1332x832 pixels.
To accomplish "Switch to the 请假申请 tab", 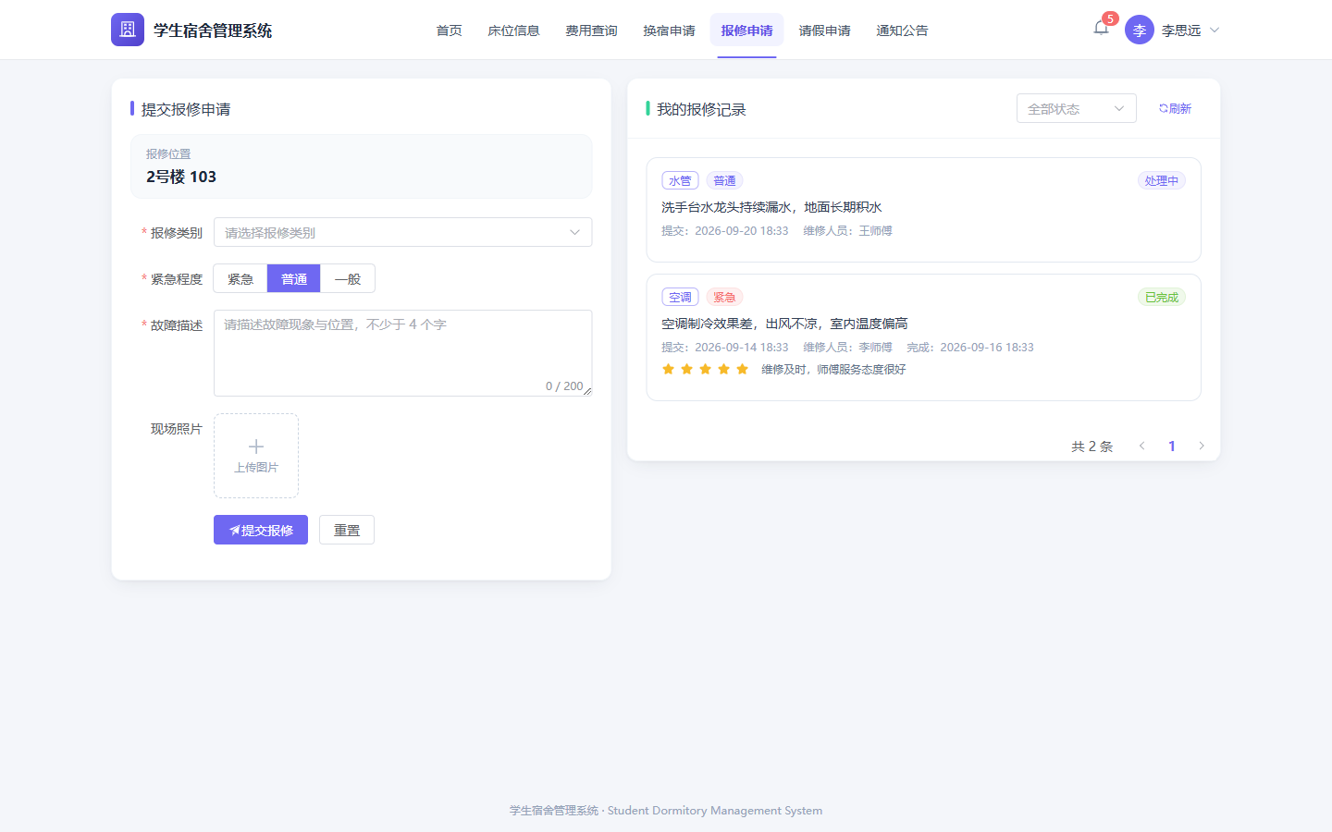I will tap(824, 31).
